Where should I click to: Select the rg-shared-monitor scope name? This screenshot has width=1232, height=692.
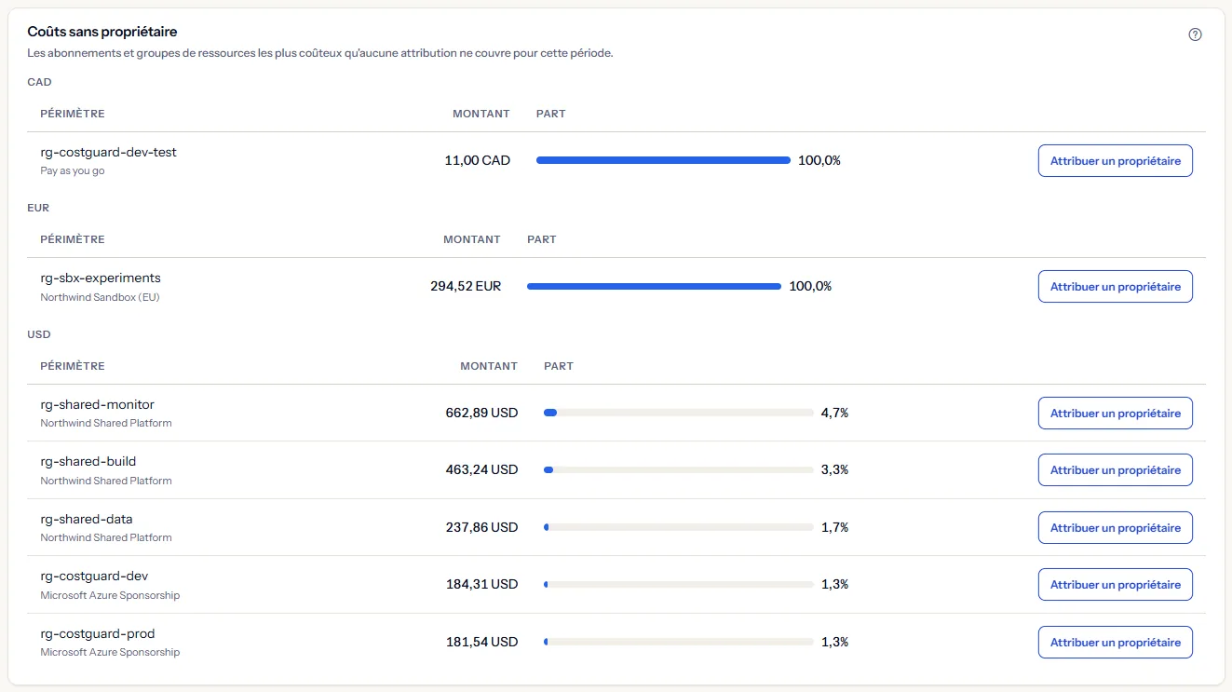97,404
